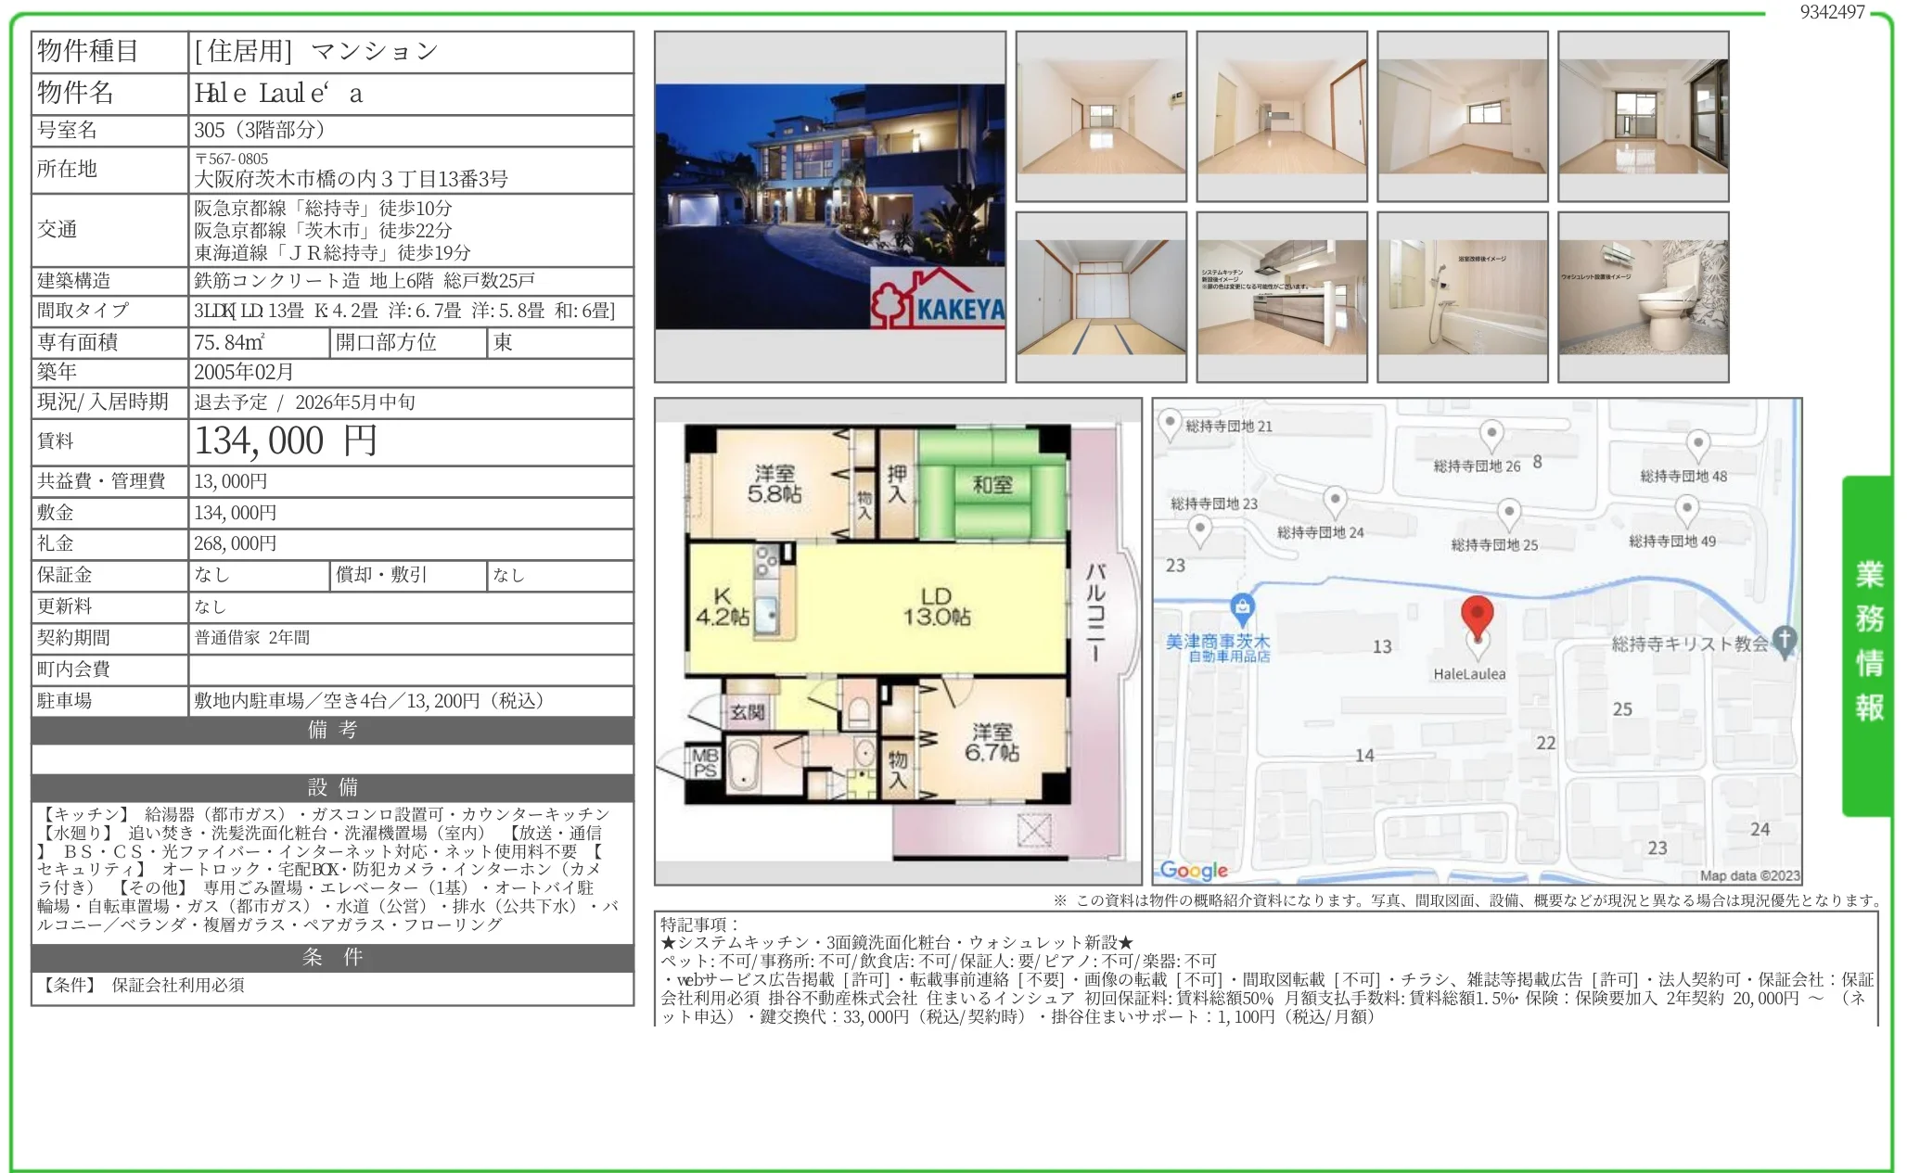Click the property name Hale Laule'a
Image resolution: width=1907 pixels, height=1173 pixels.
coord(278,93)
